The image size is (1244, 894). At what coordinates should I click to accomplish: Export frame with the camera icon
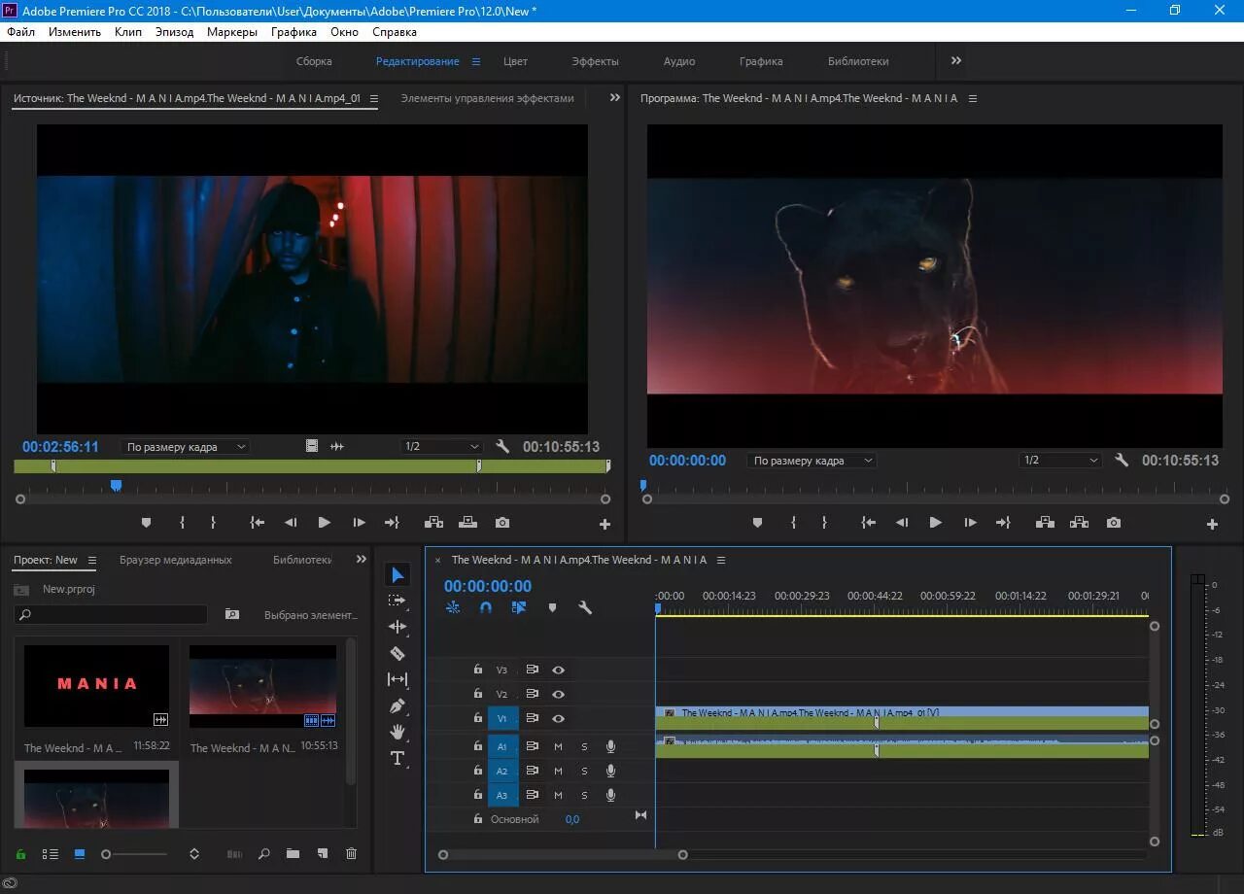click(1113, 522)
